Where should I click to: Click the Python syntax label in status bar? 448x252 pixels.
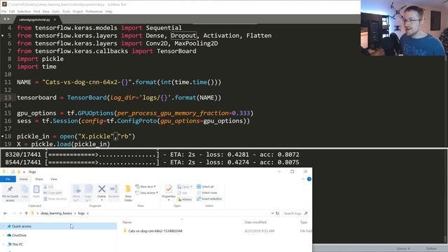(431, 248)
